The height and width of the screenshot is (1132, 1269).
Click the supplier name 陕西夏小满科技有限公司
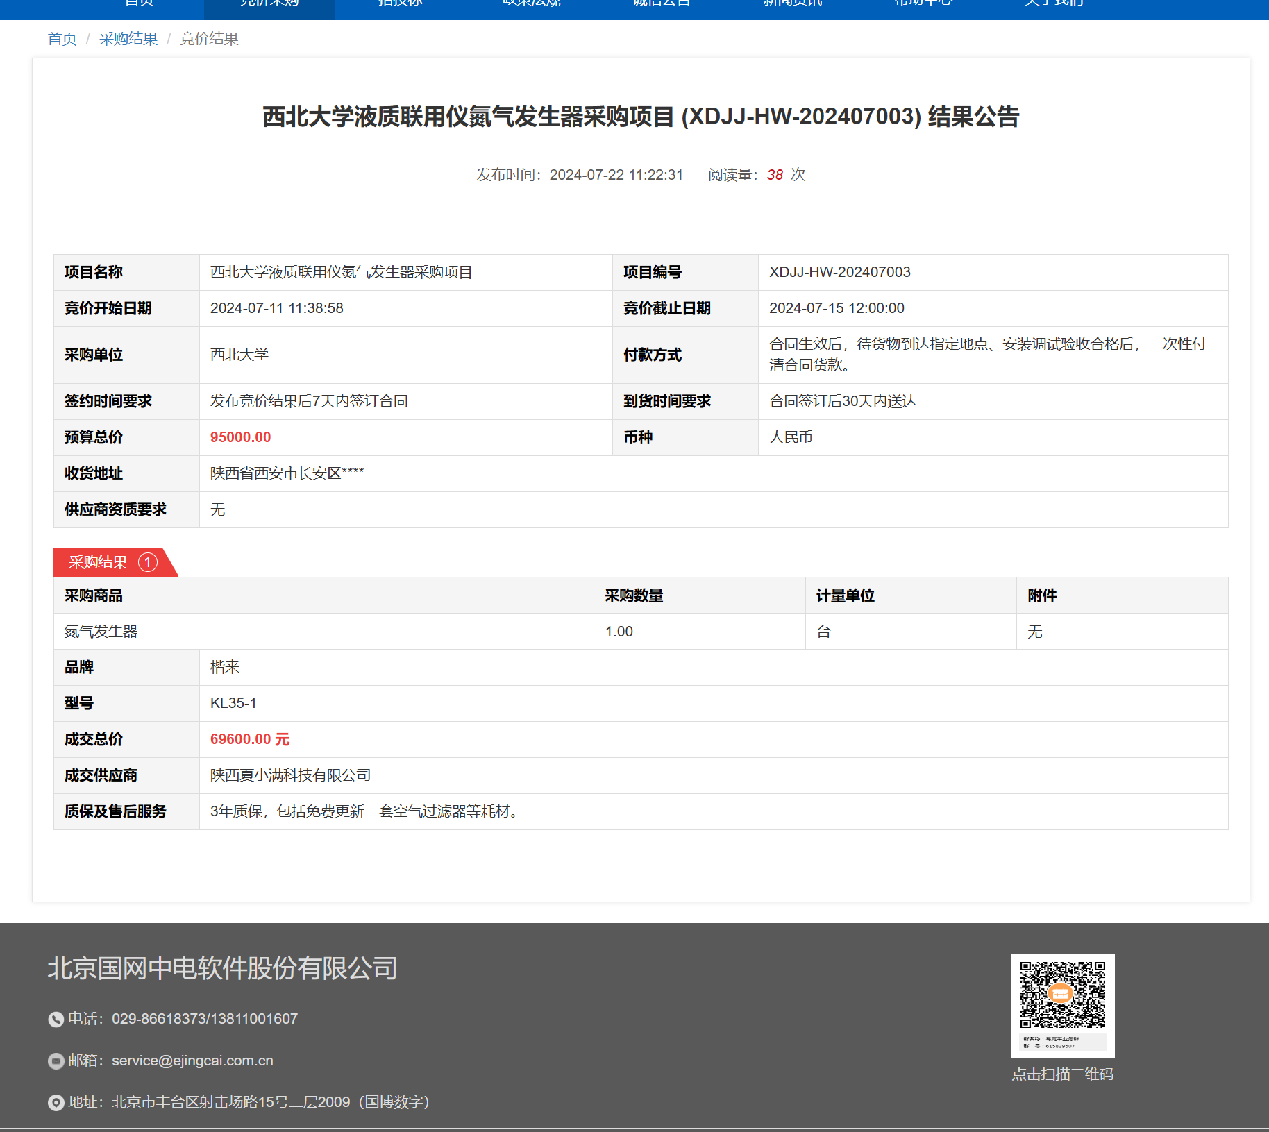pyautogui.click(x=290, y=775)
